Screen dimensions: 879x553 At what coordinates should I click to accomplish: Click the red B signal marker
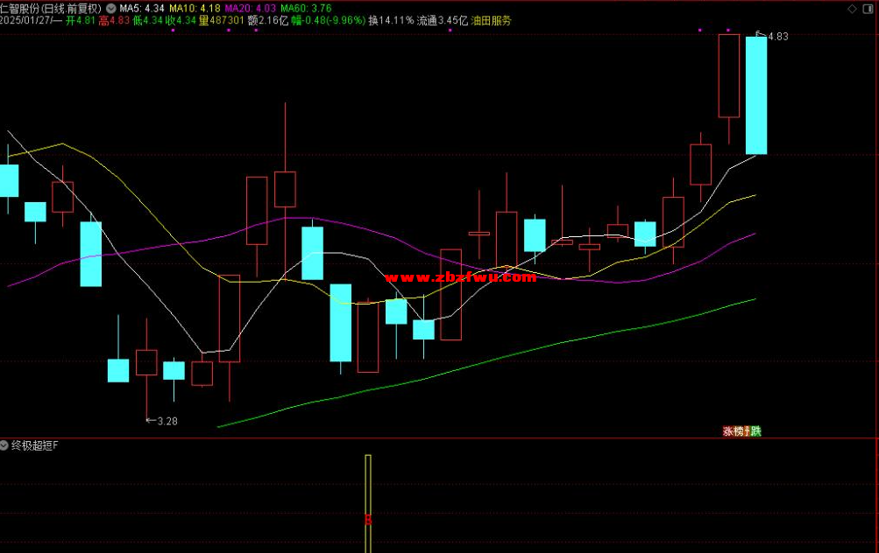[x=368, y=520]
